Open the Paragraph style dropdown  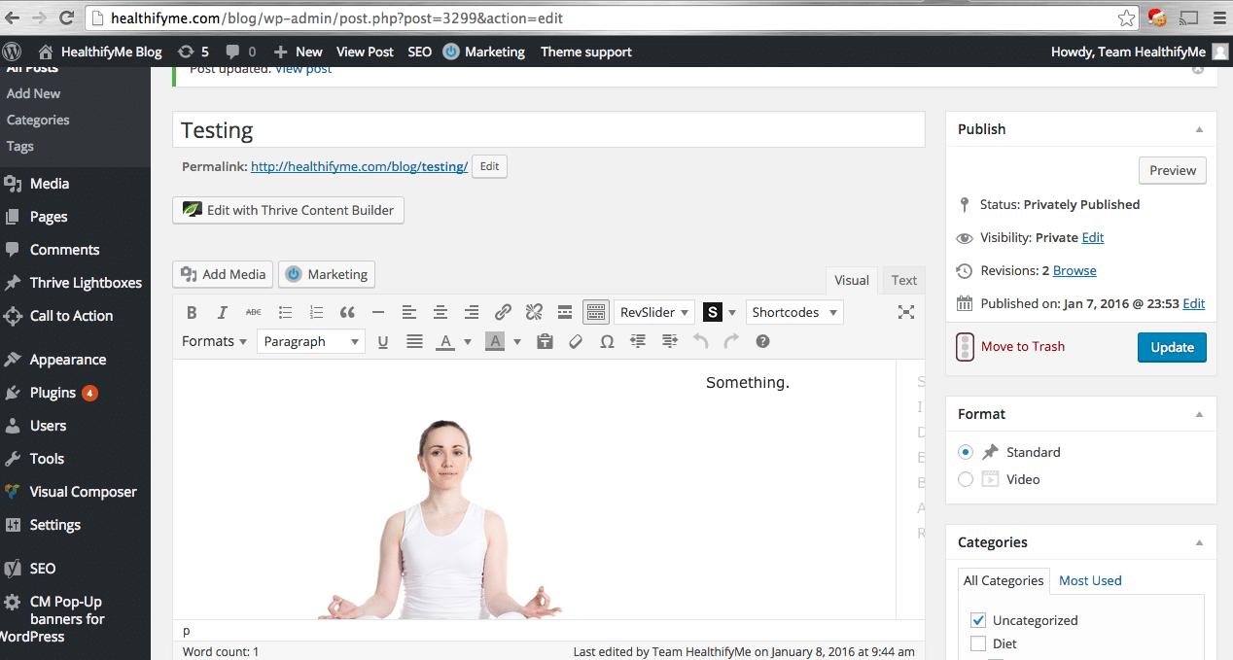310,341
